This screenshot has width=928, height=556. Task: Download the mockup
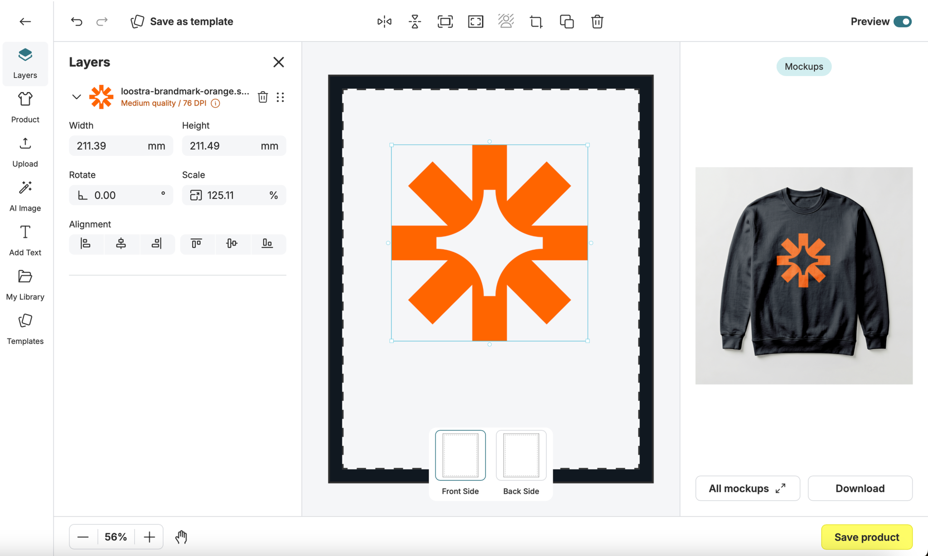(x=860, y=488)
